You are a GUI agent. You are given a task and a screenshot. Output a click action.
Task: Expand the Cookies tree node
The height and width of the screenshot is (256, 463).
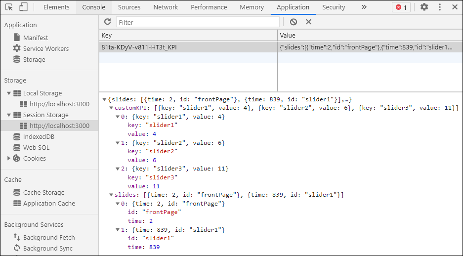9,159
